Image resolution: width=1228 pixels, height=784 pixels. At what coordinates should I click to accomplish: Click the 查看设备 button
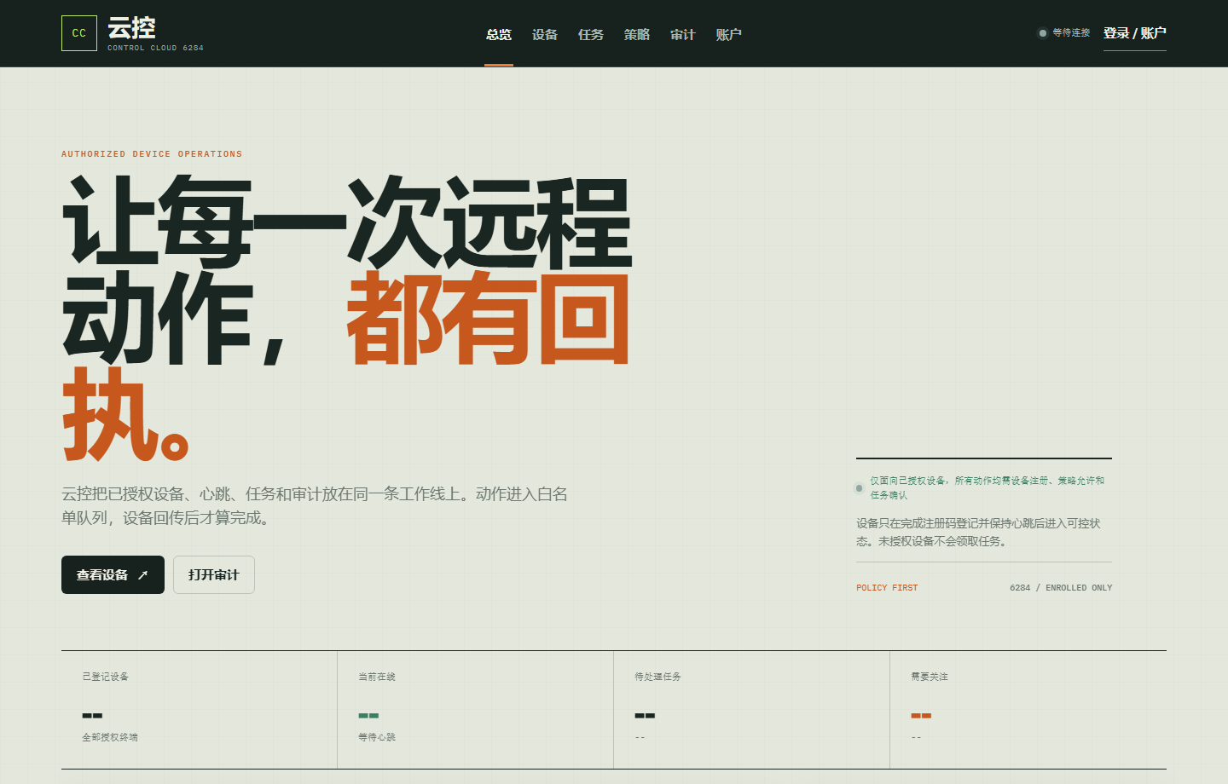113,575
